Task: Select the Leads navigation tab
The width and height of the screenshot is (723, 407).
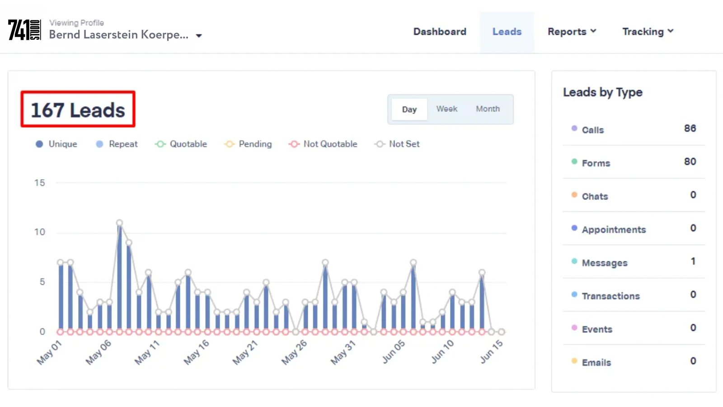Action: (x=507, y=32)
